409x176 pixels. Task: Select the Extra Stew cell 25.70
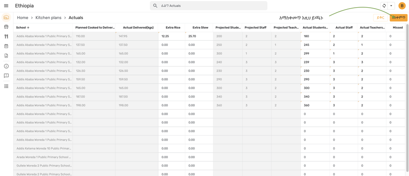pos(199,36)
